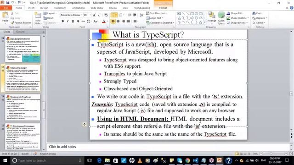294x165 pixels.
Task: Toggle the Bullets list button
Action: click(x=113, y=15)
